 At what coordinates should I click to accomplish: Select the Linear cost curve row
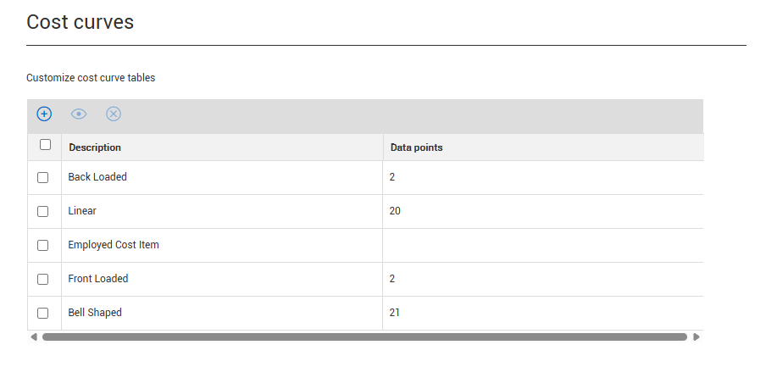(83, 211)
